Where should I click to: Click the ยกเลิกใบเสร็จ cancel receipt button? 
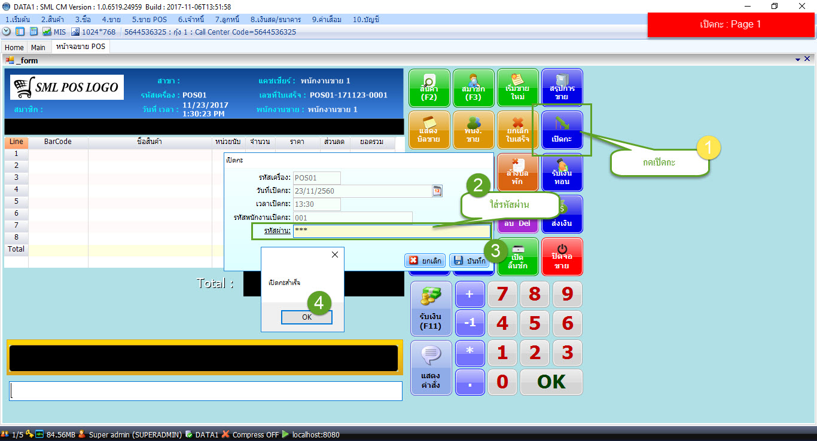[x=517, y=130]
